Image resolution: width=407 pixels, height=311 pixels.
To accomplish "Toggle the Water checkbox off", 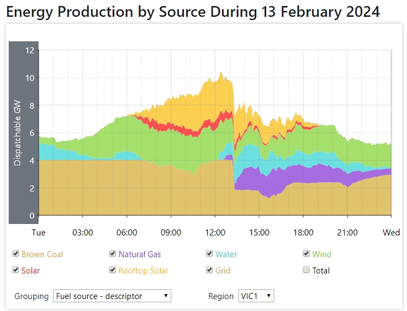I will (209, 254).
